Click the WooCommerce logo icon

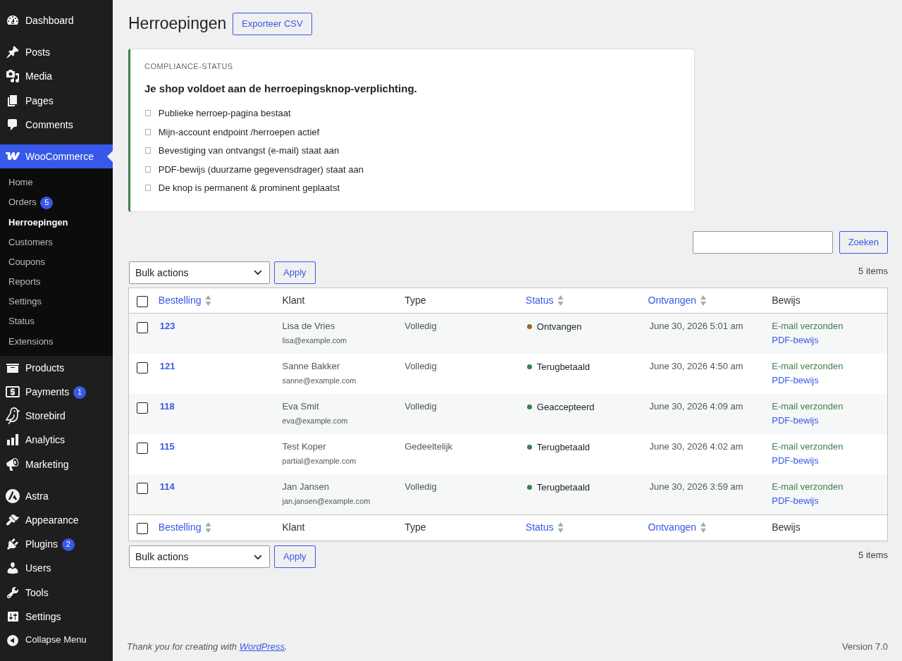pos(13,156)
